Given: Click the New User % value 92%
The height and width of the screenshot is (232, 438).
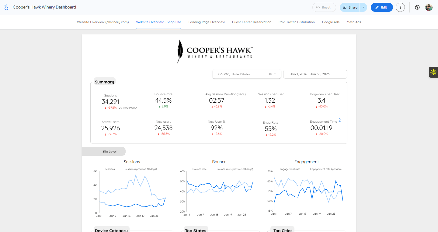Looking at the screenshot, I should [217, 128].
